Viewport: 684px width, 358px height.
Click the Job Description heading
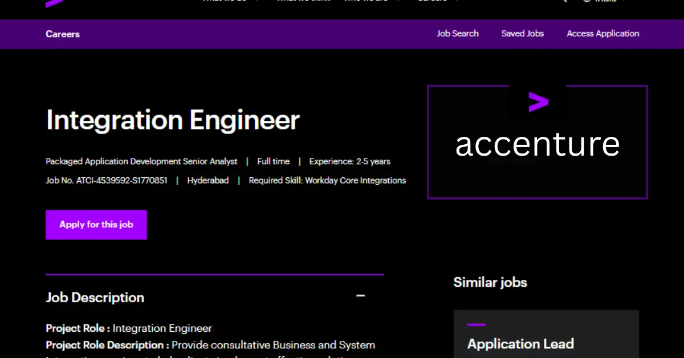[95, 298]
